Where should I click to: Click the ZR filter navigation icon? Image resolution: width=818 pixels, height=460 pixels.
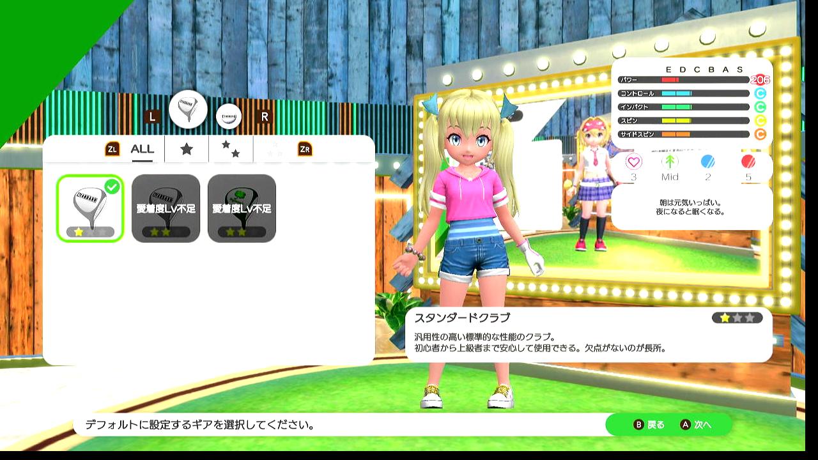point(305,149)
